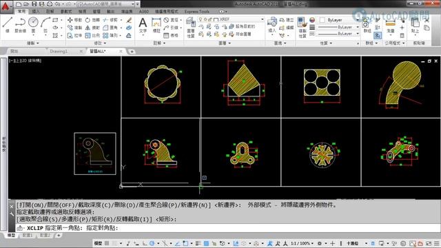Viewport: 441px width, 248px height.
Task: Close the Drawing1 file tab
Action: point(81,52)
